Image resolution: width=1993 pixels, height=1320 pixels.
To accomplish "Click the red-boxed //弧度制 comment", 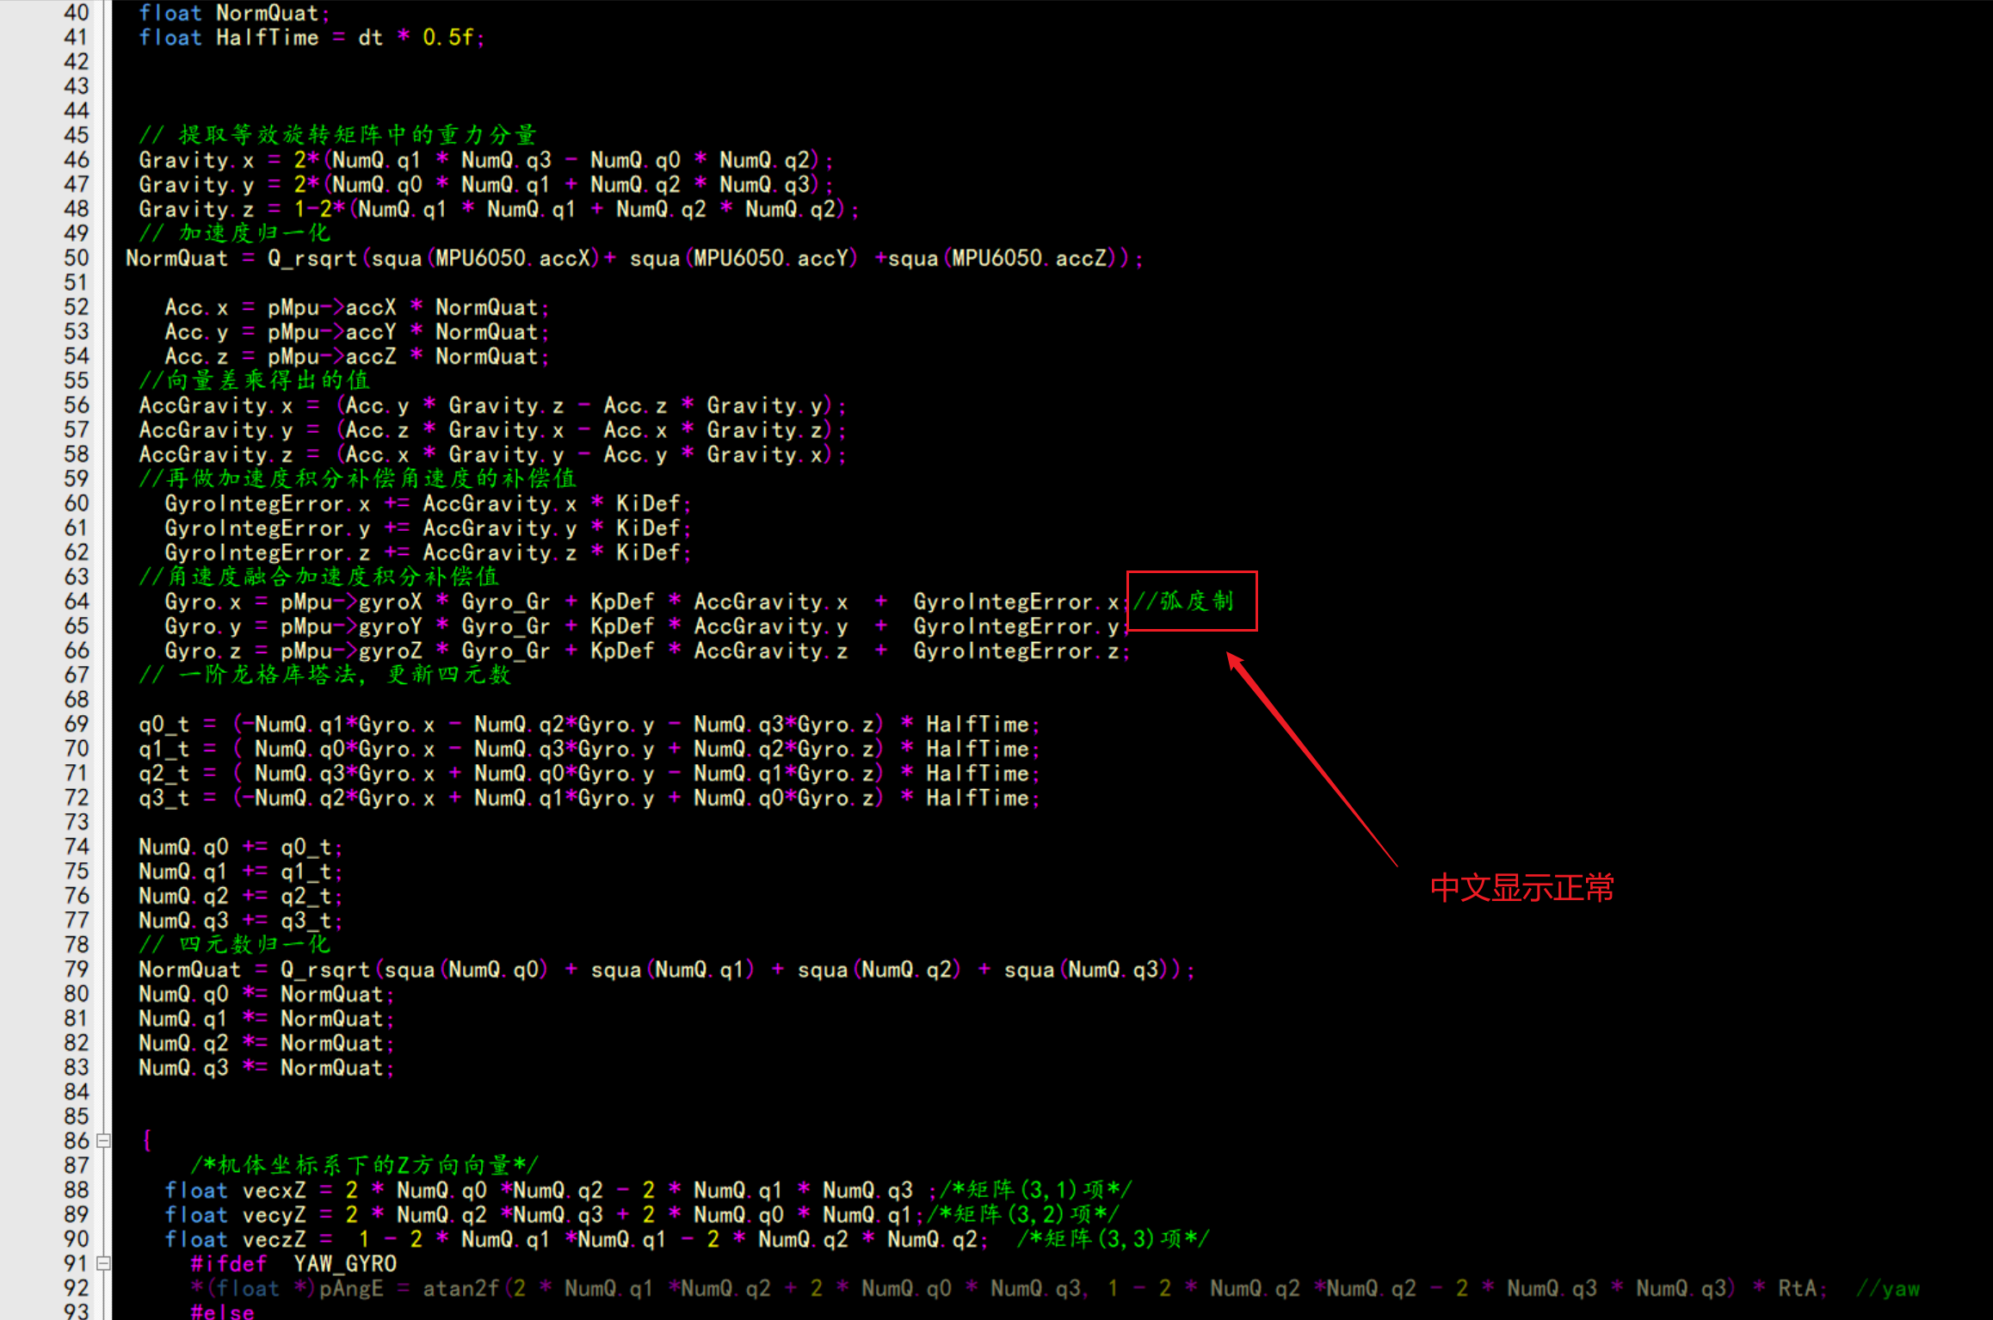I will 1184,601.
